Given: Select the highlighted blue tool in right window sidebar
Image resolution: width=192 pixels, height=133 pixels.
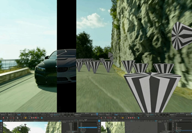Looking at the screenshot, I should coord(100,121).
